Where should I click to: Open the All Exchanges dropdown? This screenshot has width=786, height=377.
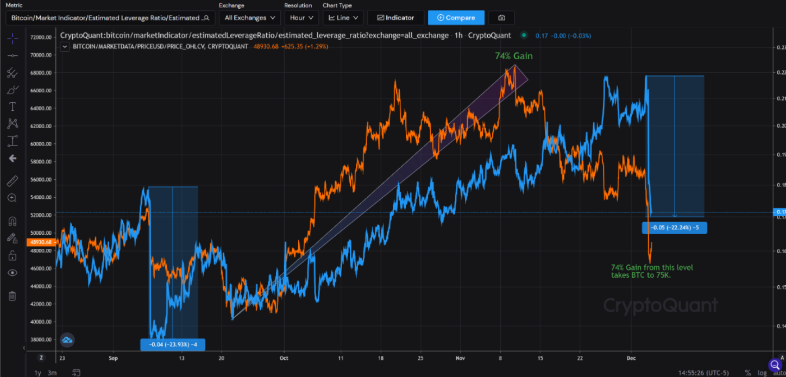pyautogui.click(x=250, y=17)
